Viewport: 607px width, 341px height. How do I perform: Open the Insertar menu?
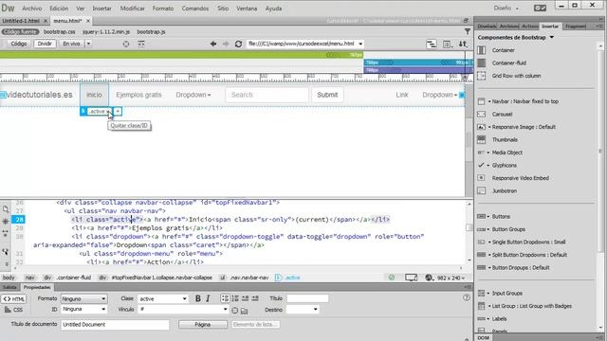(x=101, y=9)
